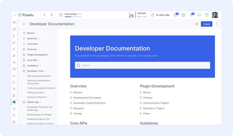Click the document icon next to Filters
The image size is (233, 136).
point(141,114)
